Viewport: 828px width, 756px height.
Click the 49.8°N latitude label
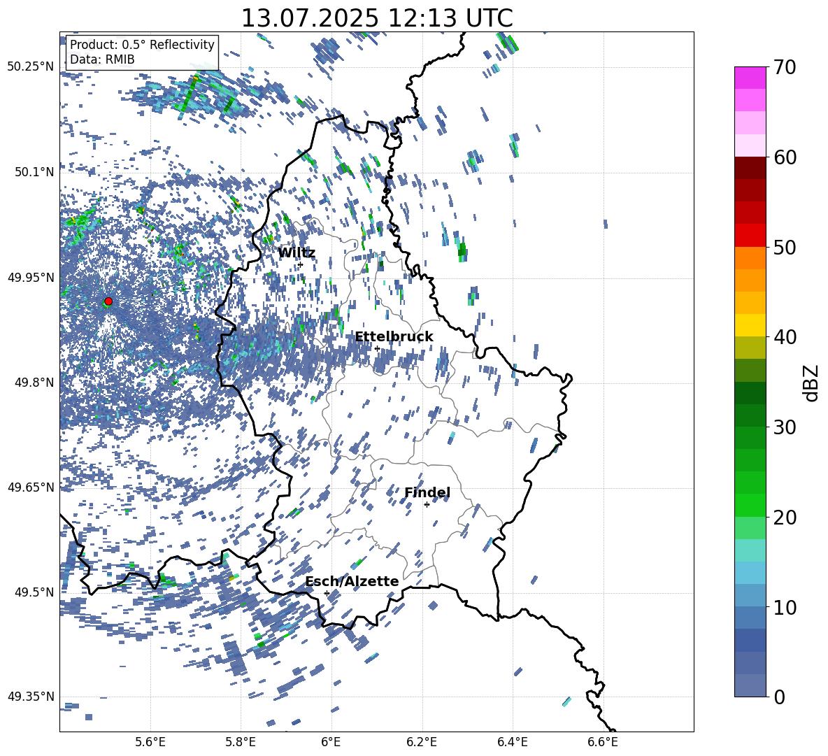[34, 383]
